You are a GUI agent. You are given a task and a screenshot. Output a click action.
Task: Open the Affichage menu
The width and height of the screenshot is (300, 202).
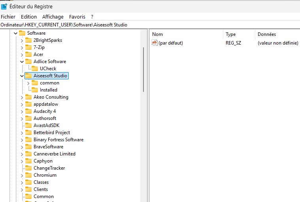coord(53,17)
